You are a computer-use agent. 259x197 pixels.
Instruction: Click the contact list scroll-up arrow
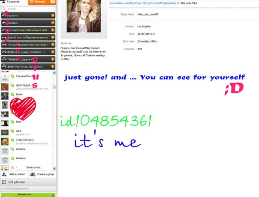[x=54, y=73]
